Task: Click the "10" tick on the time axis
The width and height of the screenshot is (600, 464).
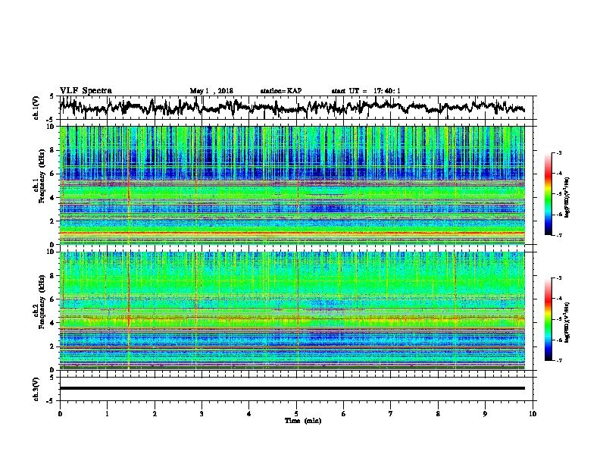Action: (533, 413)
